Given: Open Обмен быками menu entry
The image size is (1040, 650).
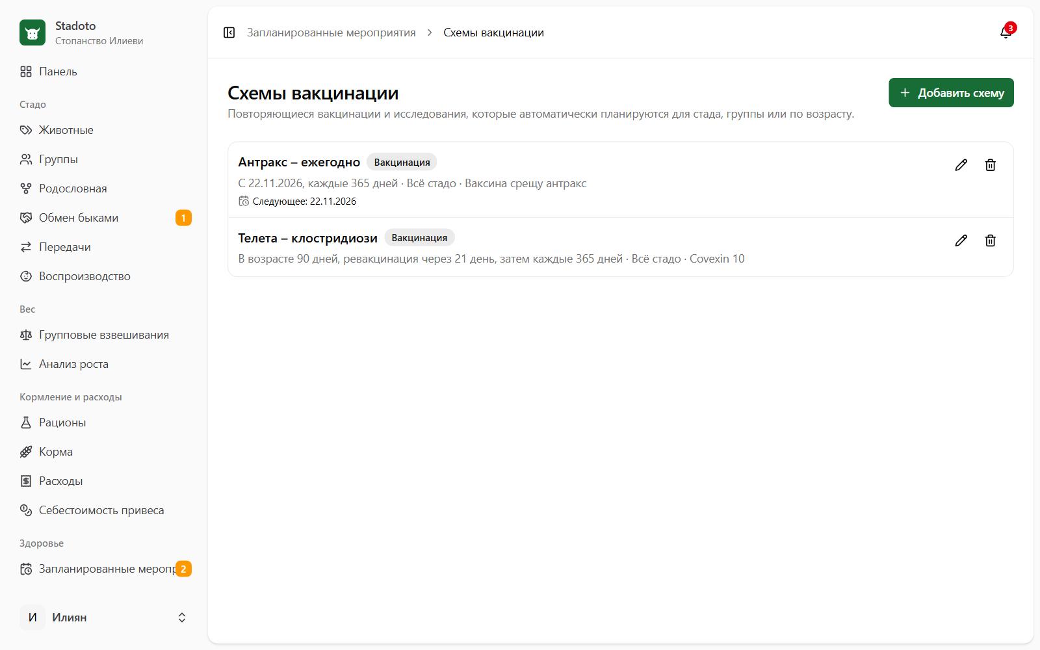Looking at the screenshot, I should (x=105, y=218).
